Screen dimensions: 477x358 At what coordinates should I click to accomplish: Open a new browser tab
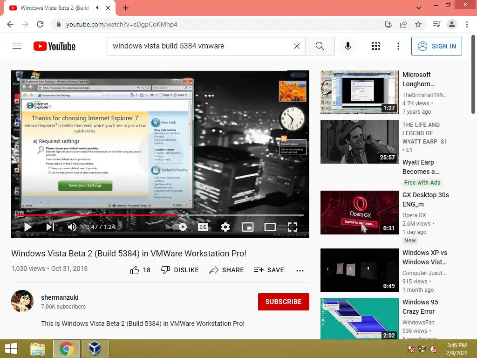coord(126,8)
